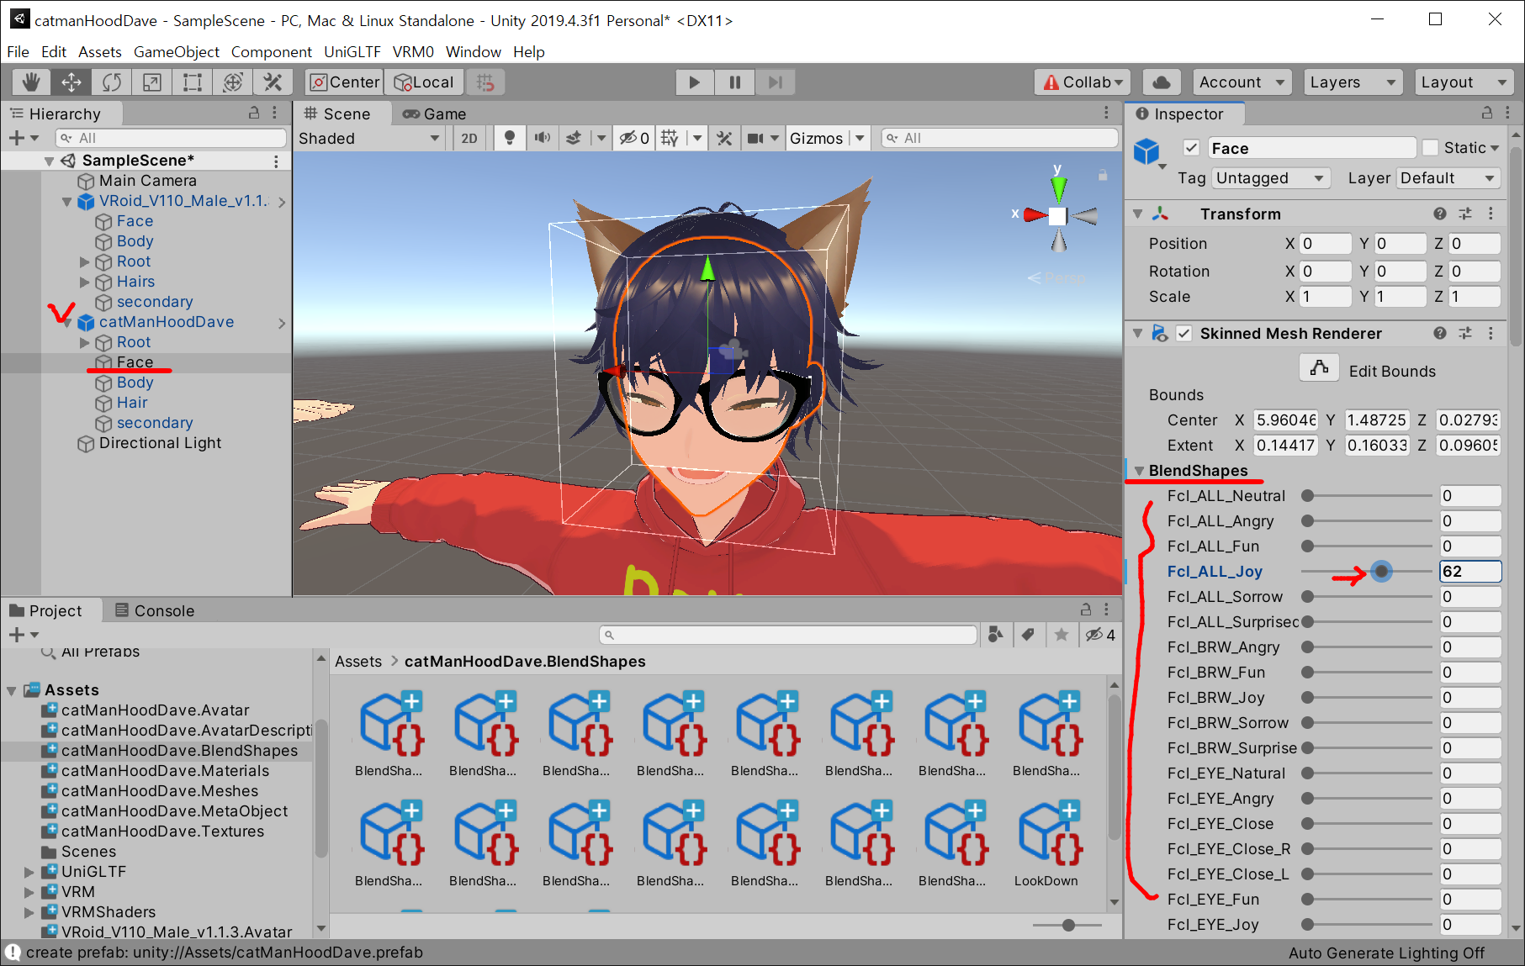Toggle scene lighting bulb icon
The width and height of the screenshot is (1525, 966).
point(509,138)
